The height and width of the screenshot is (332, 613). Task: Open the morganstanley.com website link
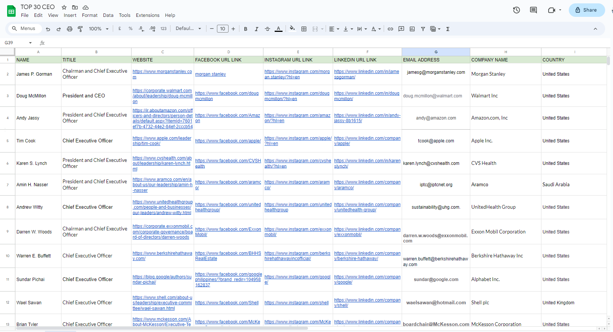click(x=162, y=74)
